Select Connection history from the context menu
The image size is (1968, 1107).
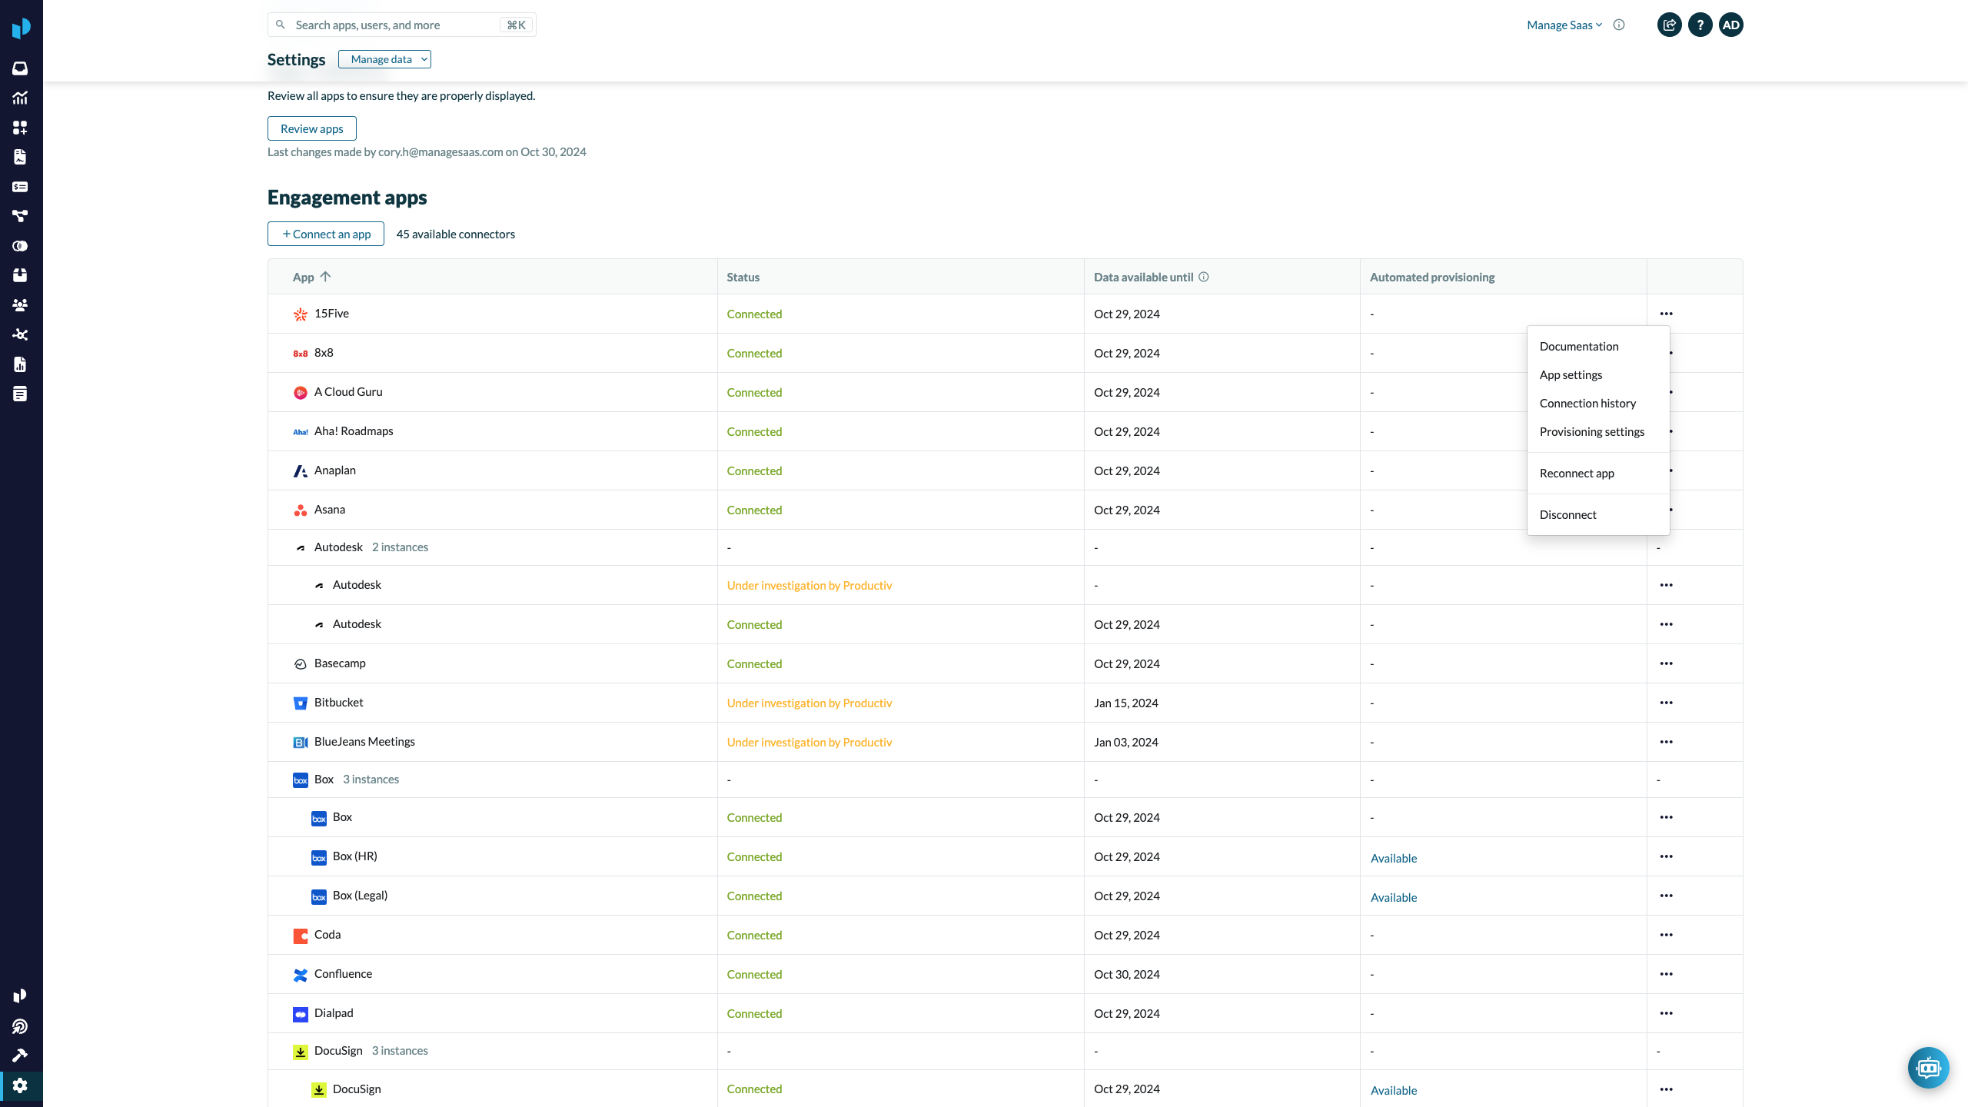tap(1587, 403)
